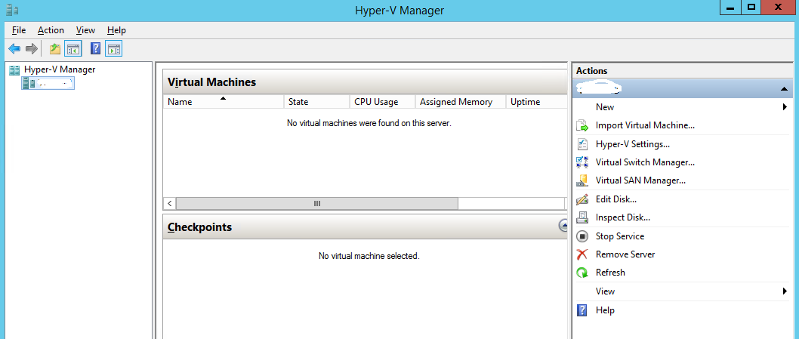This screenshot has height=339, width=799.
Task: Click the Virtual SAN Manager icon
Action: 582,180
